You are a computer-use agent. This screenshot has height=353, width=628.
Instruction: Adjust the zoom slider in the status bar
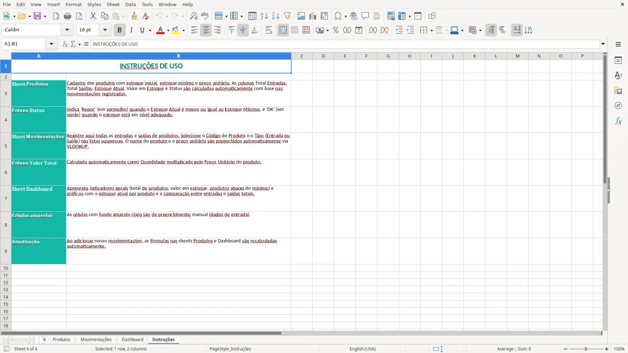tap(586, 349)
